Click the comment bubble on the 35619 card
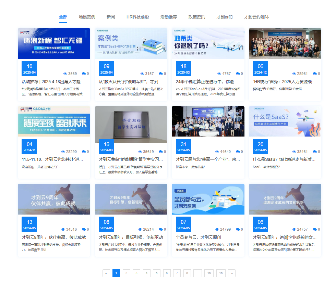Screen dimensions: 336x283 pyautogui.click(x=161, y=152)
